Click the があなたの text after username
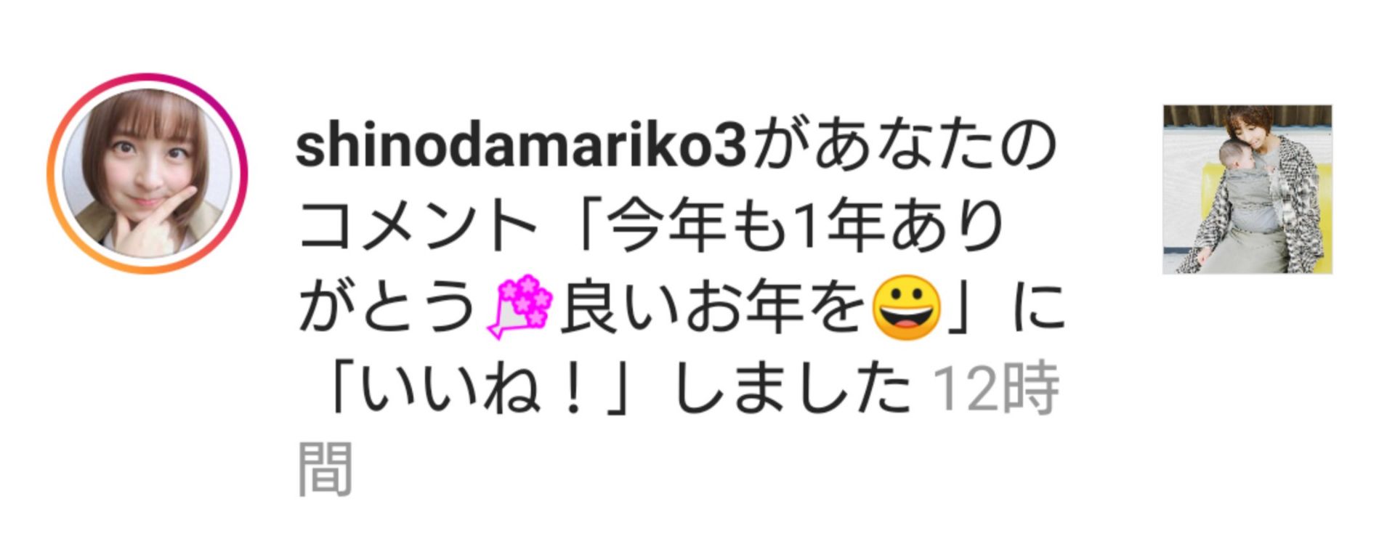 click(903, 145)
